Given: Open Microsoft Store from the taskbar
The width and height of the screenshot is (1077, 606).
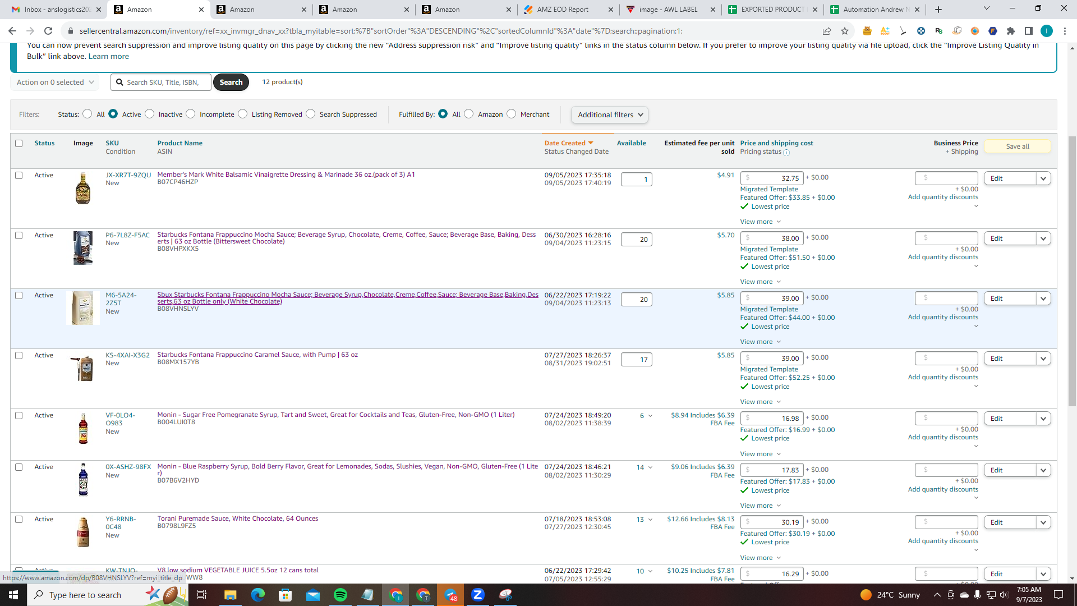Looking at the screenshot, I should [x=285, y=595].
